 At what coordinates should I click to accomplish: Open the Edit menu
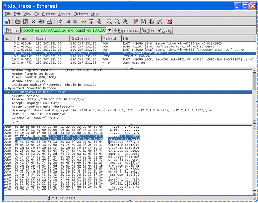click(17, 14)
